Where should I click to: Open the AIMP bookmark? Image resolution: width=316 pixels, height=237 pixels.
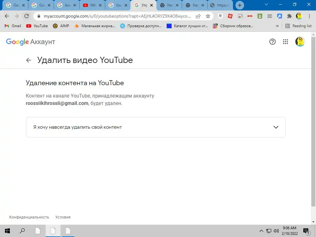(61, 26)
